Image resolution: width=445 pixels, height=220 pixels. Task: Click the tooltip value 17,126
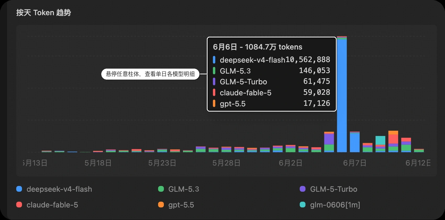pos(317,103)
